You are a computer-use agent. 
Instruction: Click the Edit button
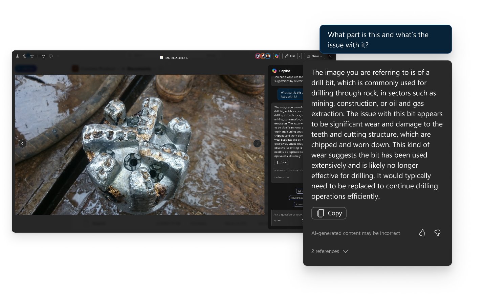291,56
